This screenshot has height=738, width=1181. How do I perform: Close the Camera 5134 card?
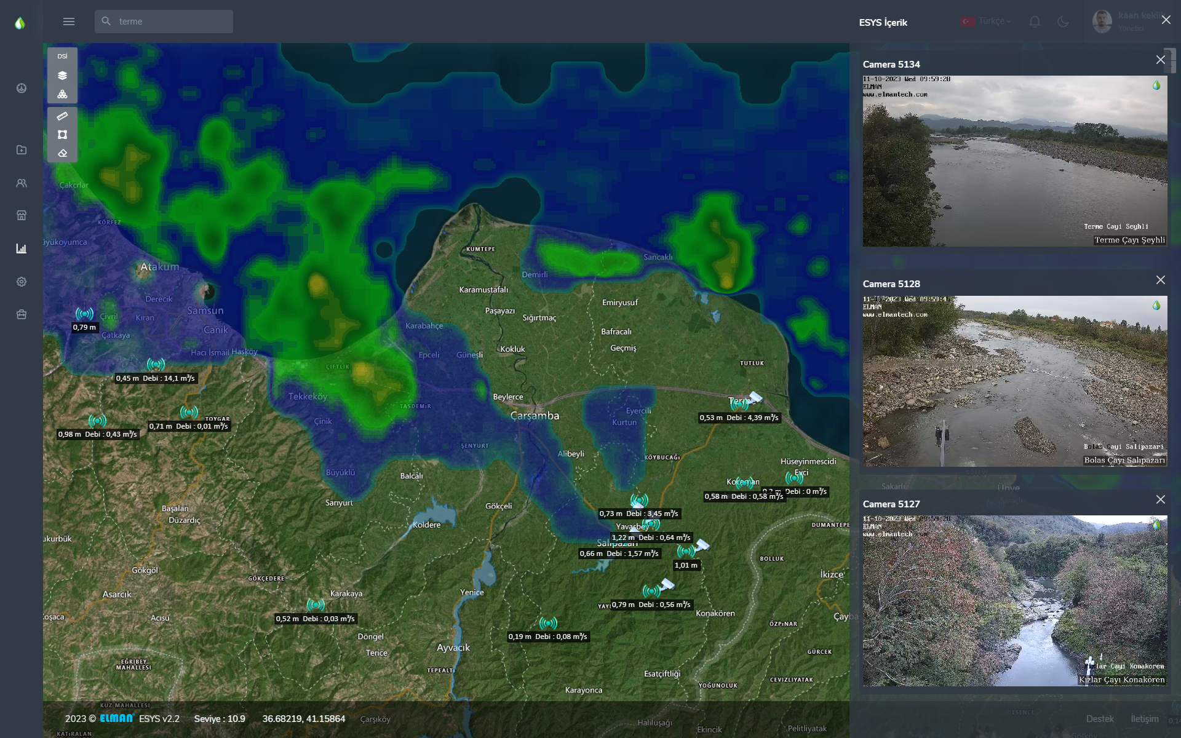click(1160, 60)
